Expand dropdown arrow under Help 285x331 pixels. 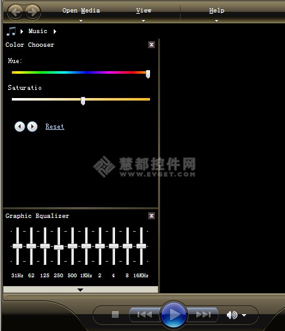click(x=216, y=21)
